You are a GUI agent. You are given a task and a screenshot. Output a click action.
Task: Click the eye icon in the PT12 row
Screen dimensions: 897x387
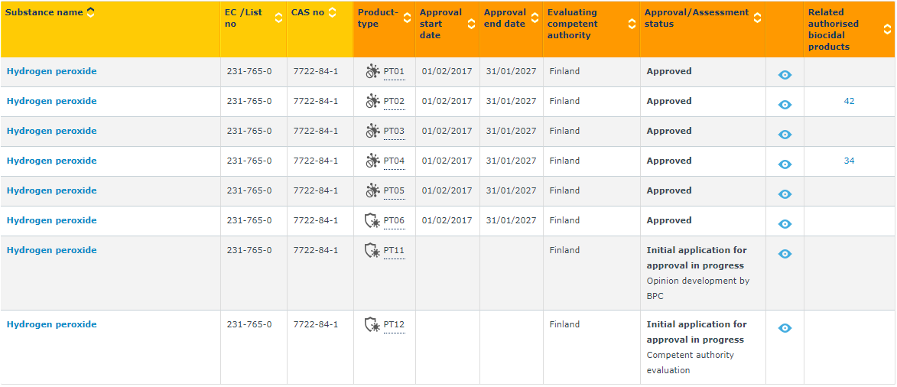point(785,328)
